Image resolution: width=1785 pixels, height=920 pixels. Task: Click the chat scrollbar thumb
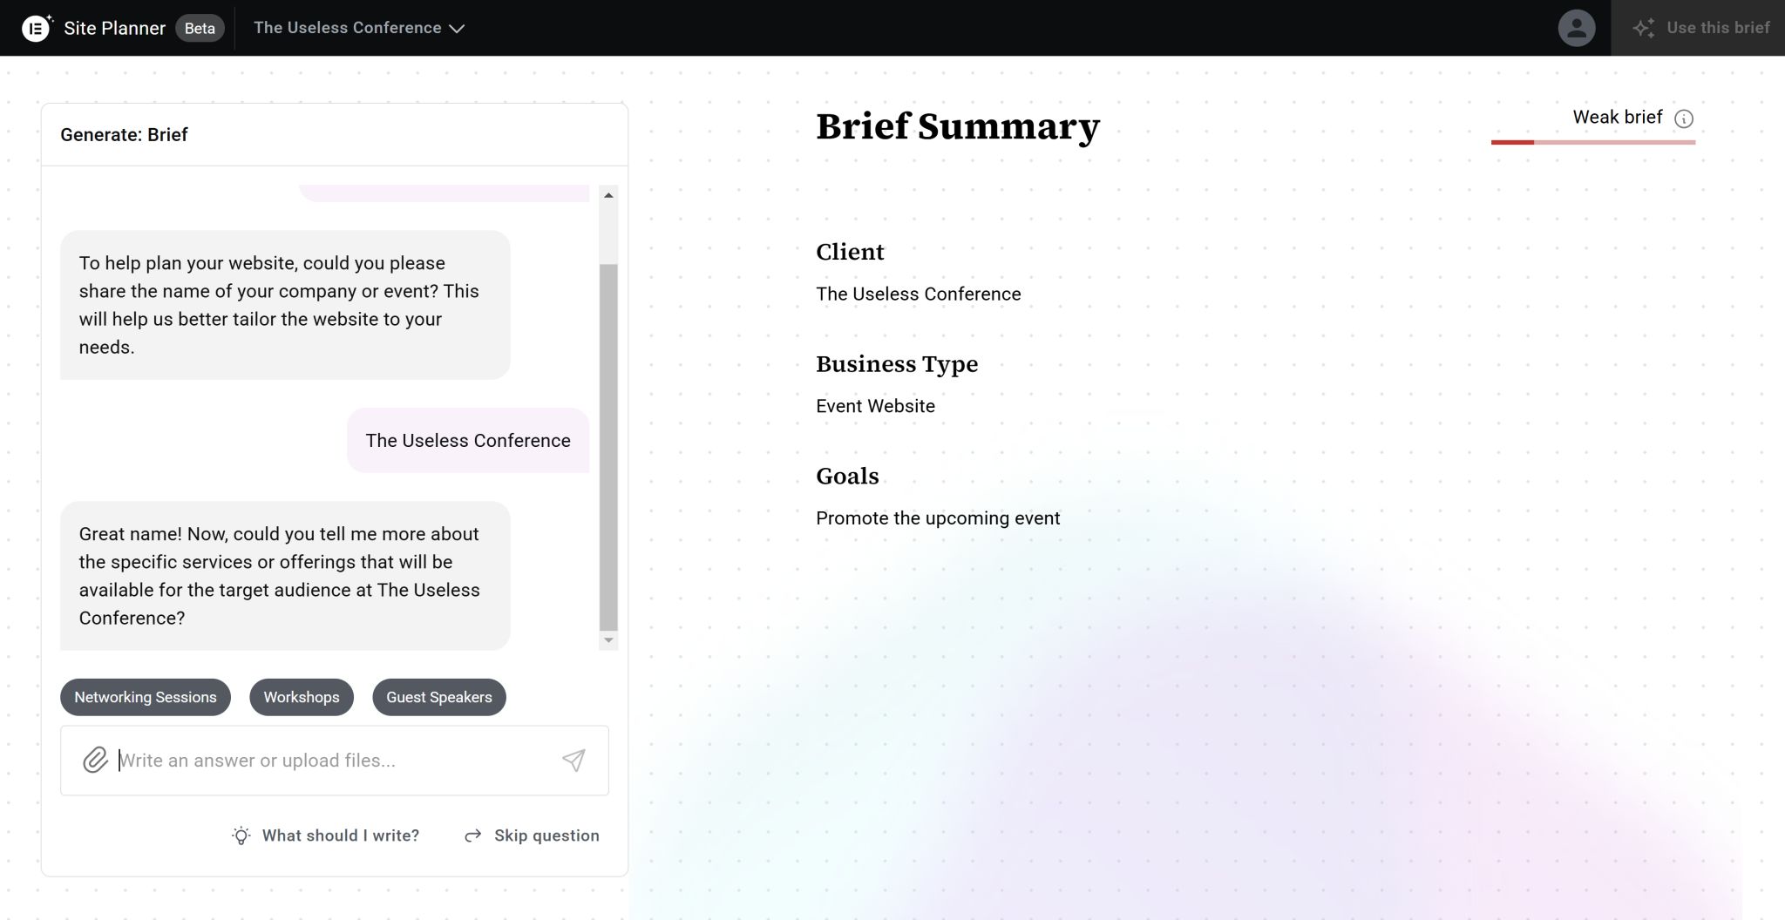point(608,447)
